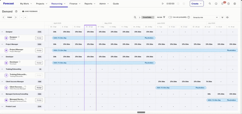Collapse the Project Manager group

[2, 44]
